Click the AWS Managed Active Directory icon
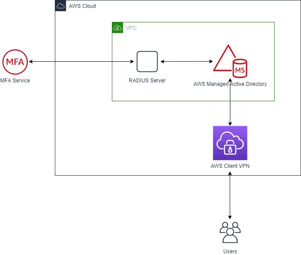This screenshot has width=301, height=255. pos(230,61)
